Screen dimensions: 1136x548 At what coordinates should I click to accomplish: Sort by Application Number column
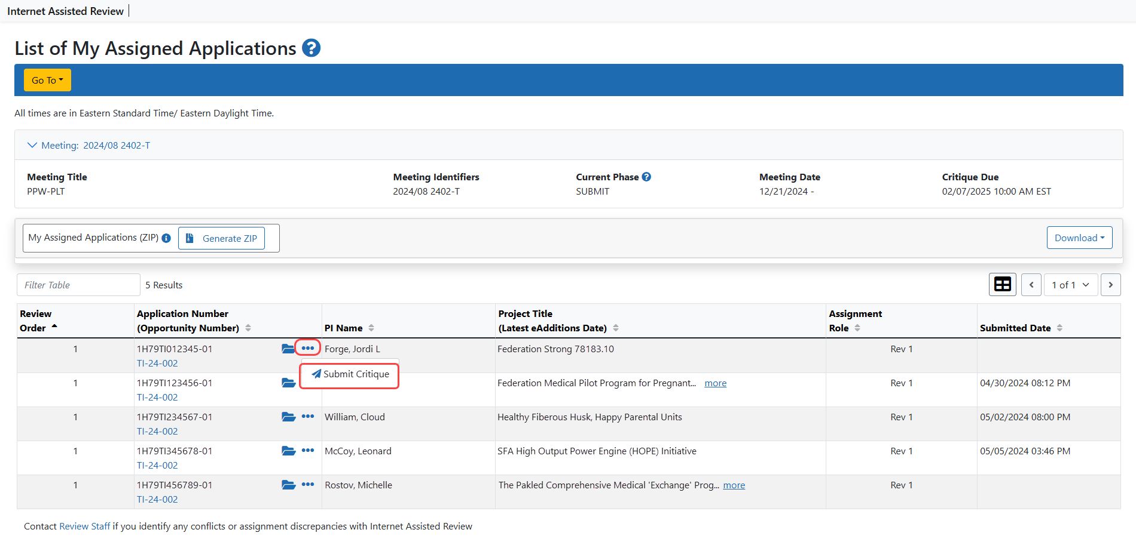pos(248,328)
